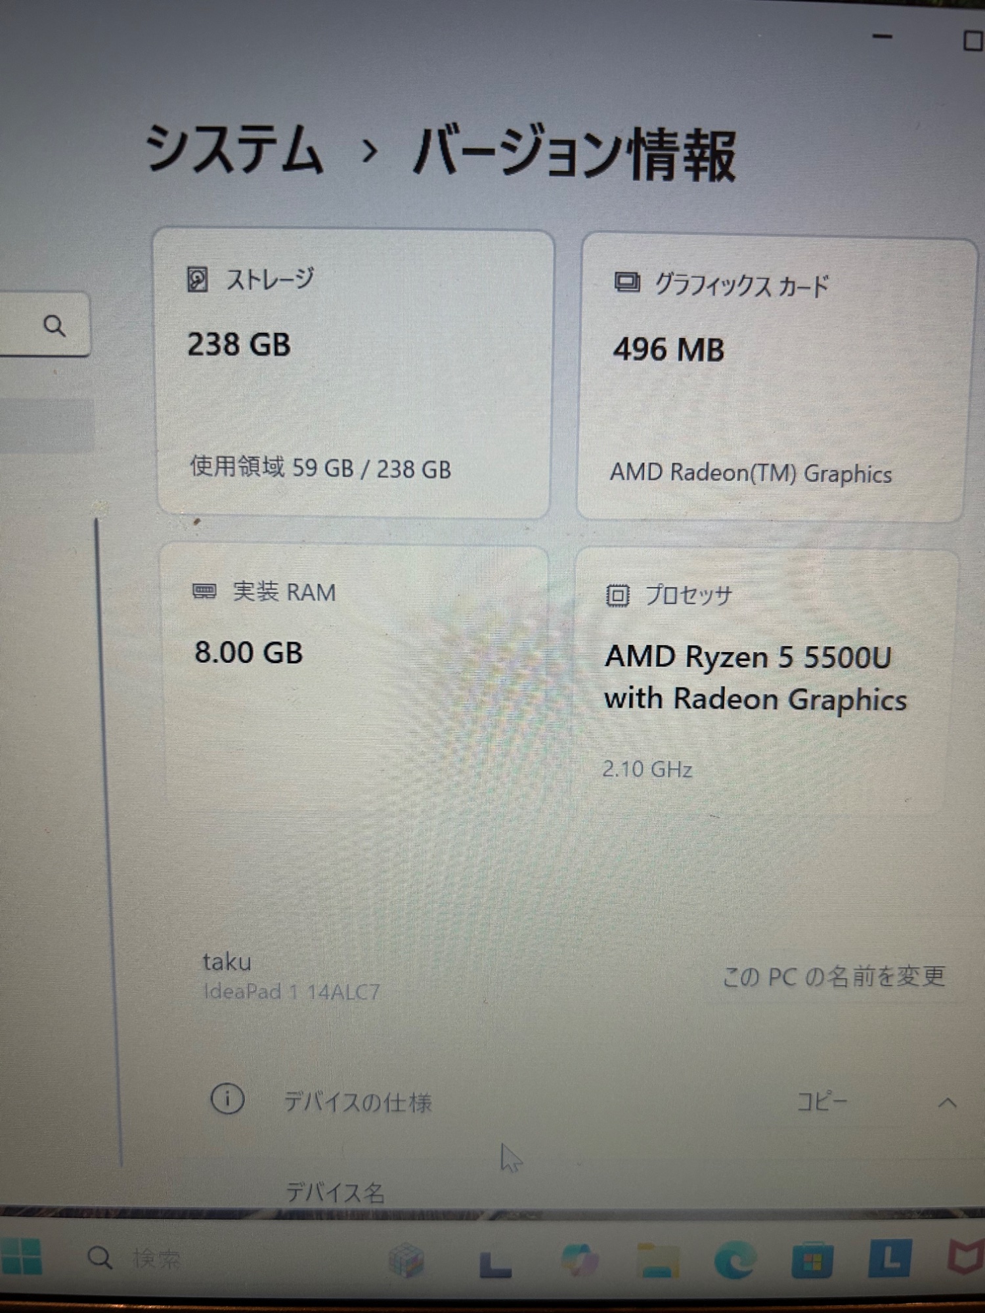Collapse the デバイスの仕様 section chevron
Screen dimensions: 985x1313
[x=947, y=1102]
